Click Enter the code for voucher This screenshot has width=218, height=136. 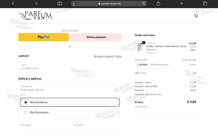point(189,60)
